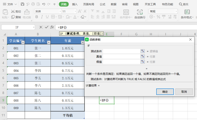Toggle Bold formatting

coord(37,17)
